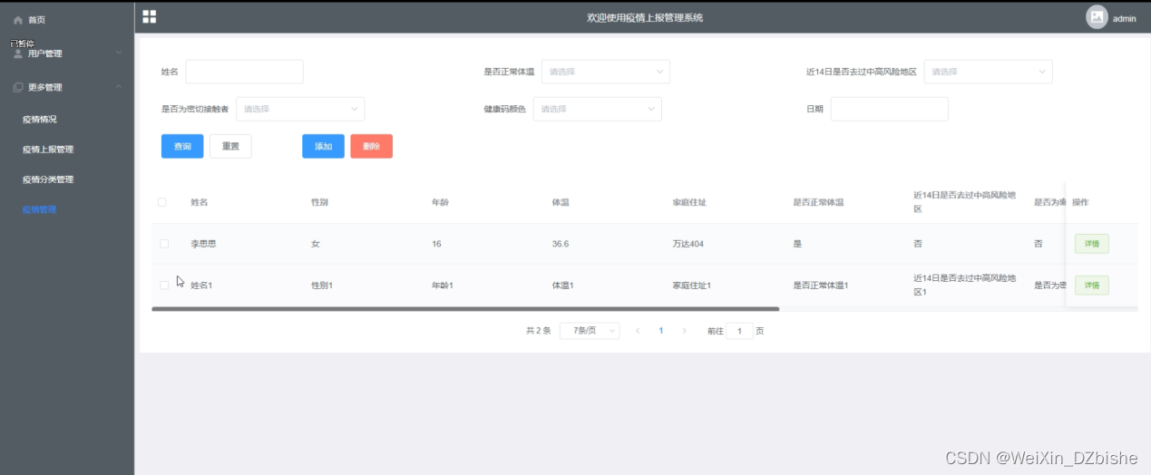Focus the 日期 input field
Viewport: 1151px width, 475px height.
click(x=890, y=109)
